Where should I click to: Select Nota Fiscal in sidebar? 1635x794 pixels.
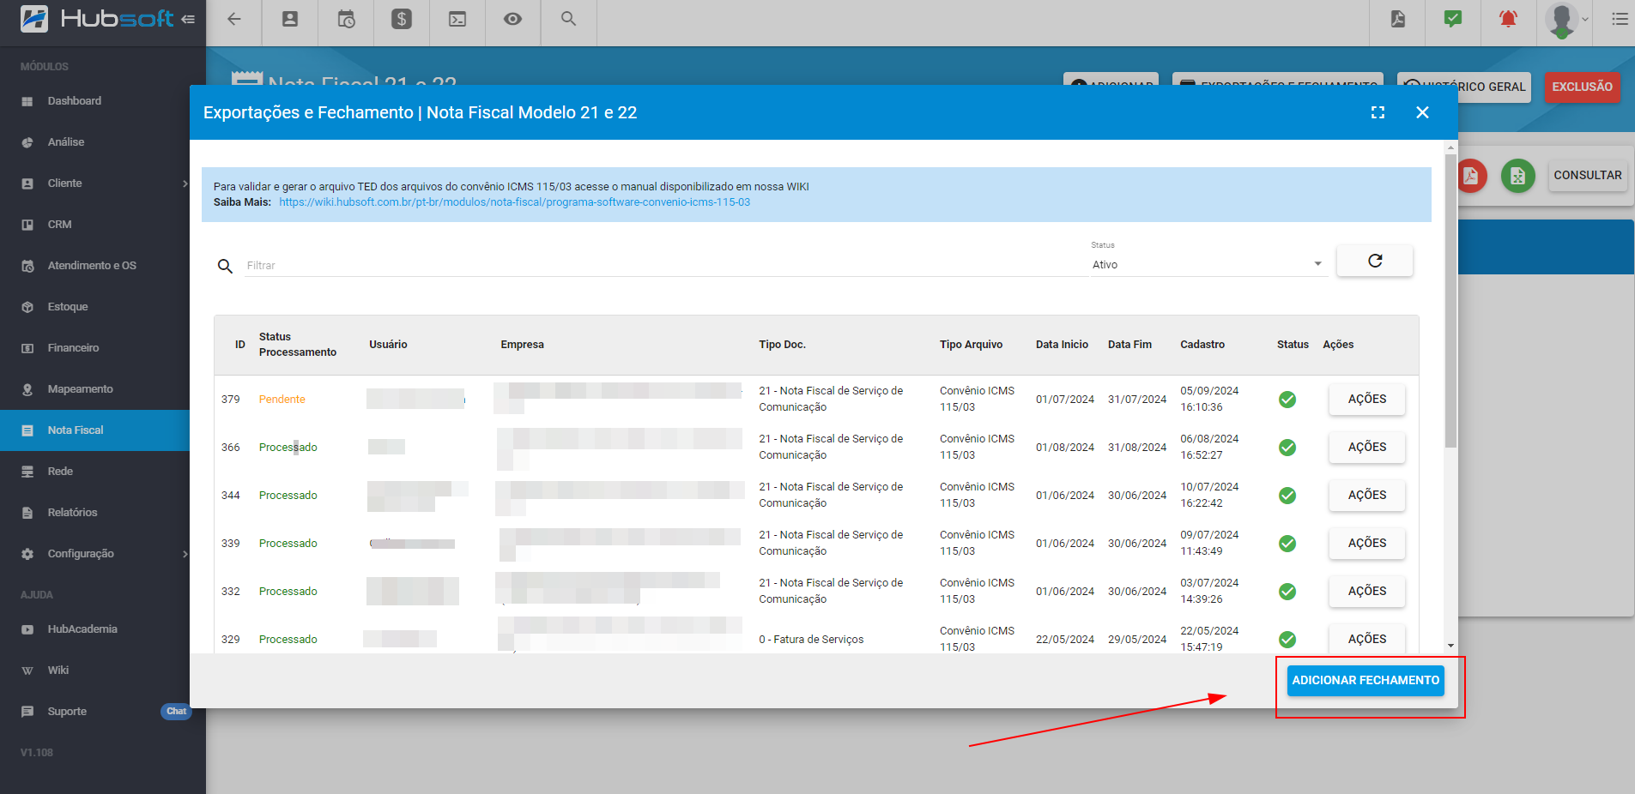click(x=94, y=430)
